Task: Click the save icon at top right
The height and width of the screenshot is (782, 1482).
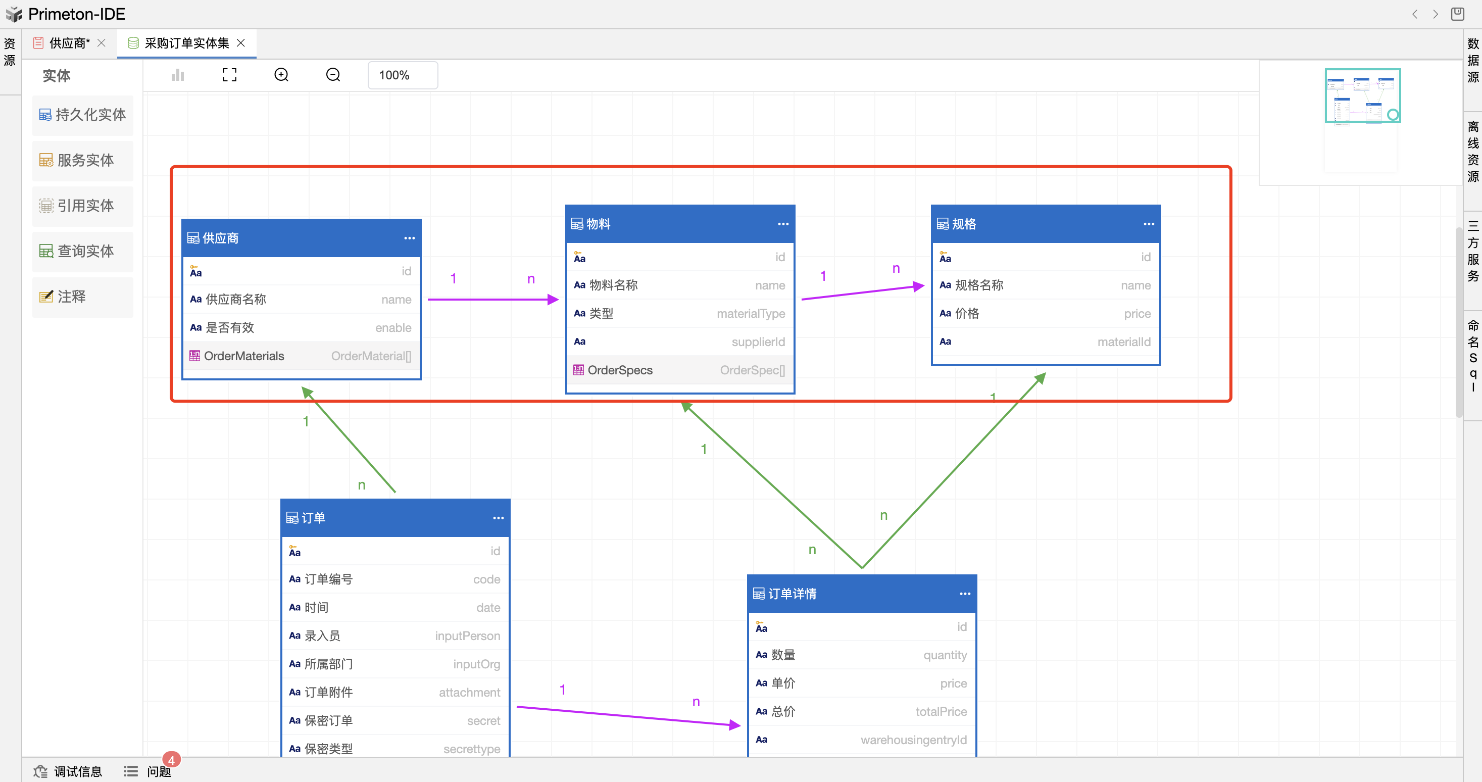Action: tap(1457, 14)
